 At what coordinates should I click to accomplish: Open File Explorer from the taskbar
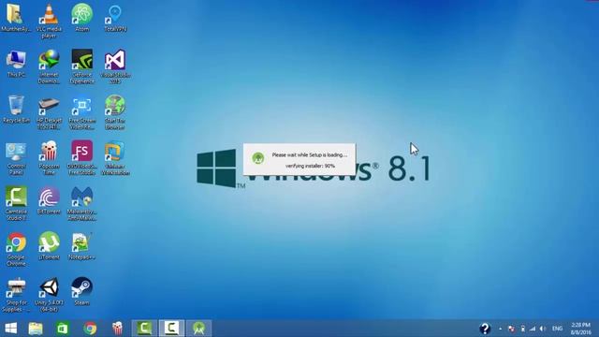[36, 329]
